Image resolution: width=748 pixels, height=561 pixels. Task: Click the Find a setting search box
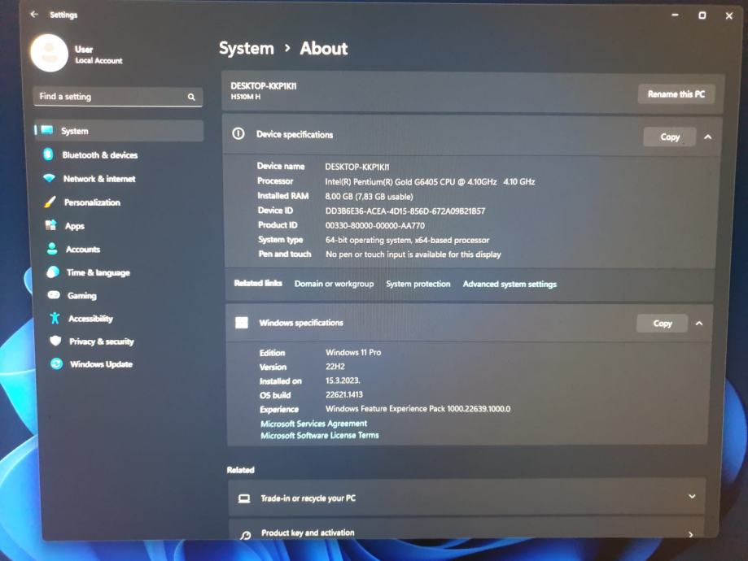tap(118, 97)
